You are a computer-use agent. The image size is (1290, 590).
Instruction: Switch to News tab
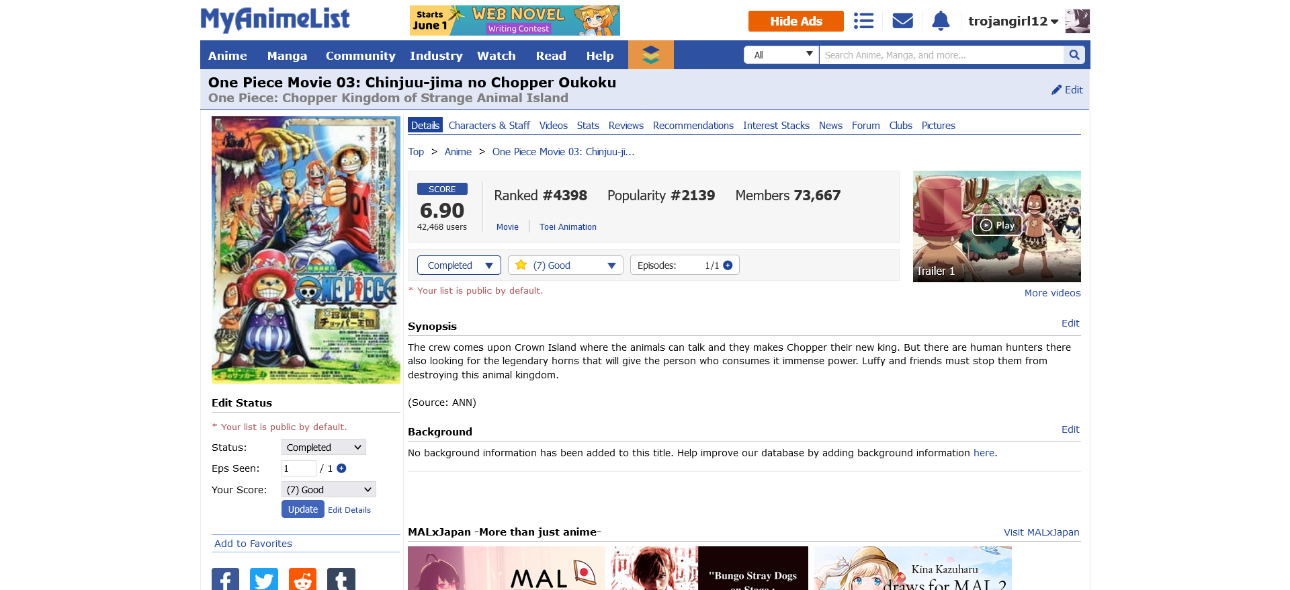[x=830, y=126]
